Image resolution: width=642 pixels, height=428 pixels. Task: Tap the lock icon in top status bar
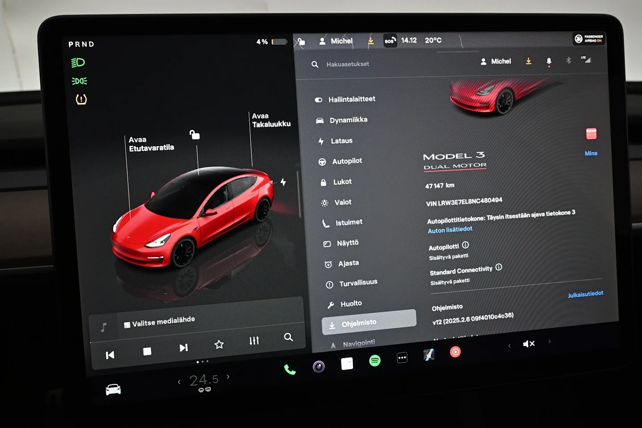301,42
